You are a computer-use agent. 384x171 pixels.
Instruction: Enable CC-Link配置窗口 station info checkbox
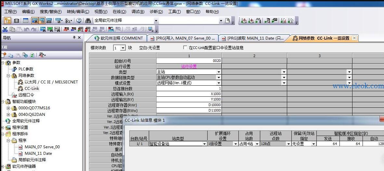[x=186, y=48]
